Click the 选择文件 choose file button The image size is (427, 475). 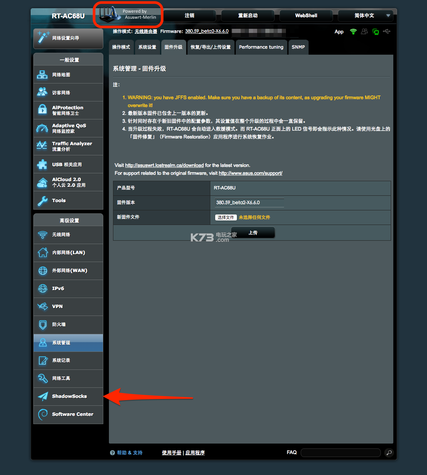(x=226, y=217)
